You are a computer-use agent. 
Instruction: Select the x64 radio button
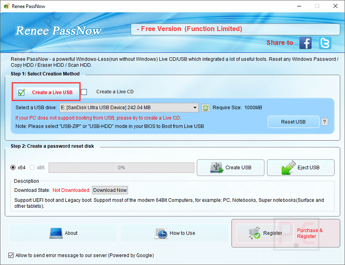click(x=13, y=167)
